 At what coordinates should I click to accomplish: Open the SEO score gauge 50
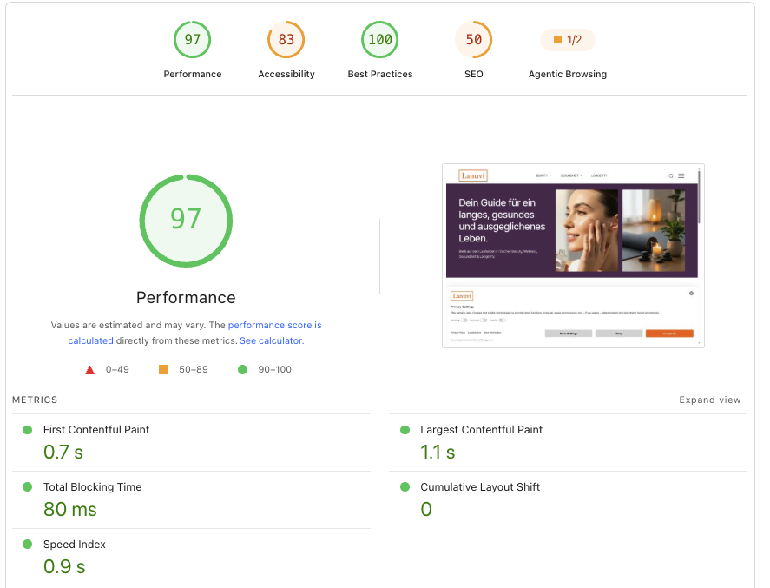coord(473,39)
